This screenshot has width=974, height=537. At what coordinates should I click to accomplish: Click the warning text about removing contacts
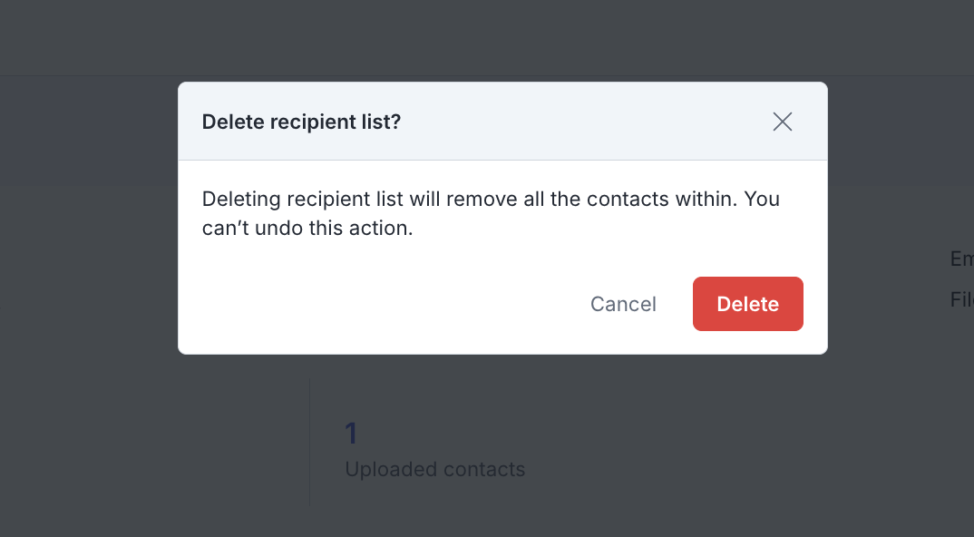(x=491, y=199)
